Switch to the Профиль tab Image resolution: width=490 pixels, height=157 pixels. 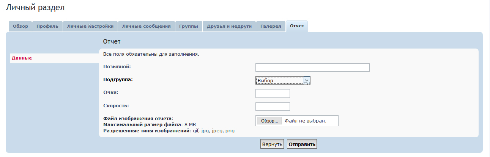[x=47, y=27]
